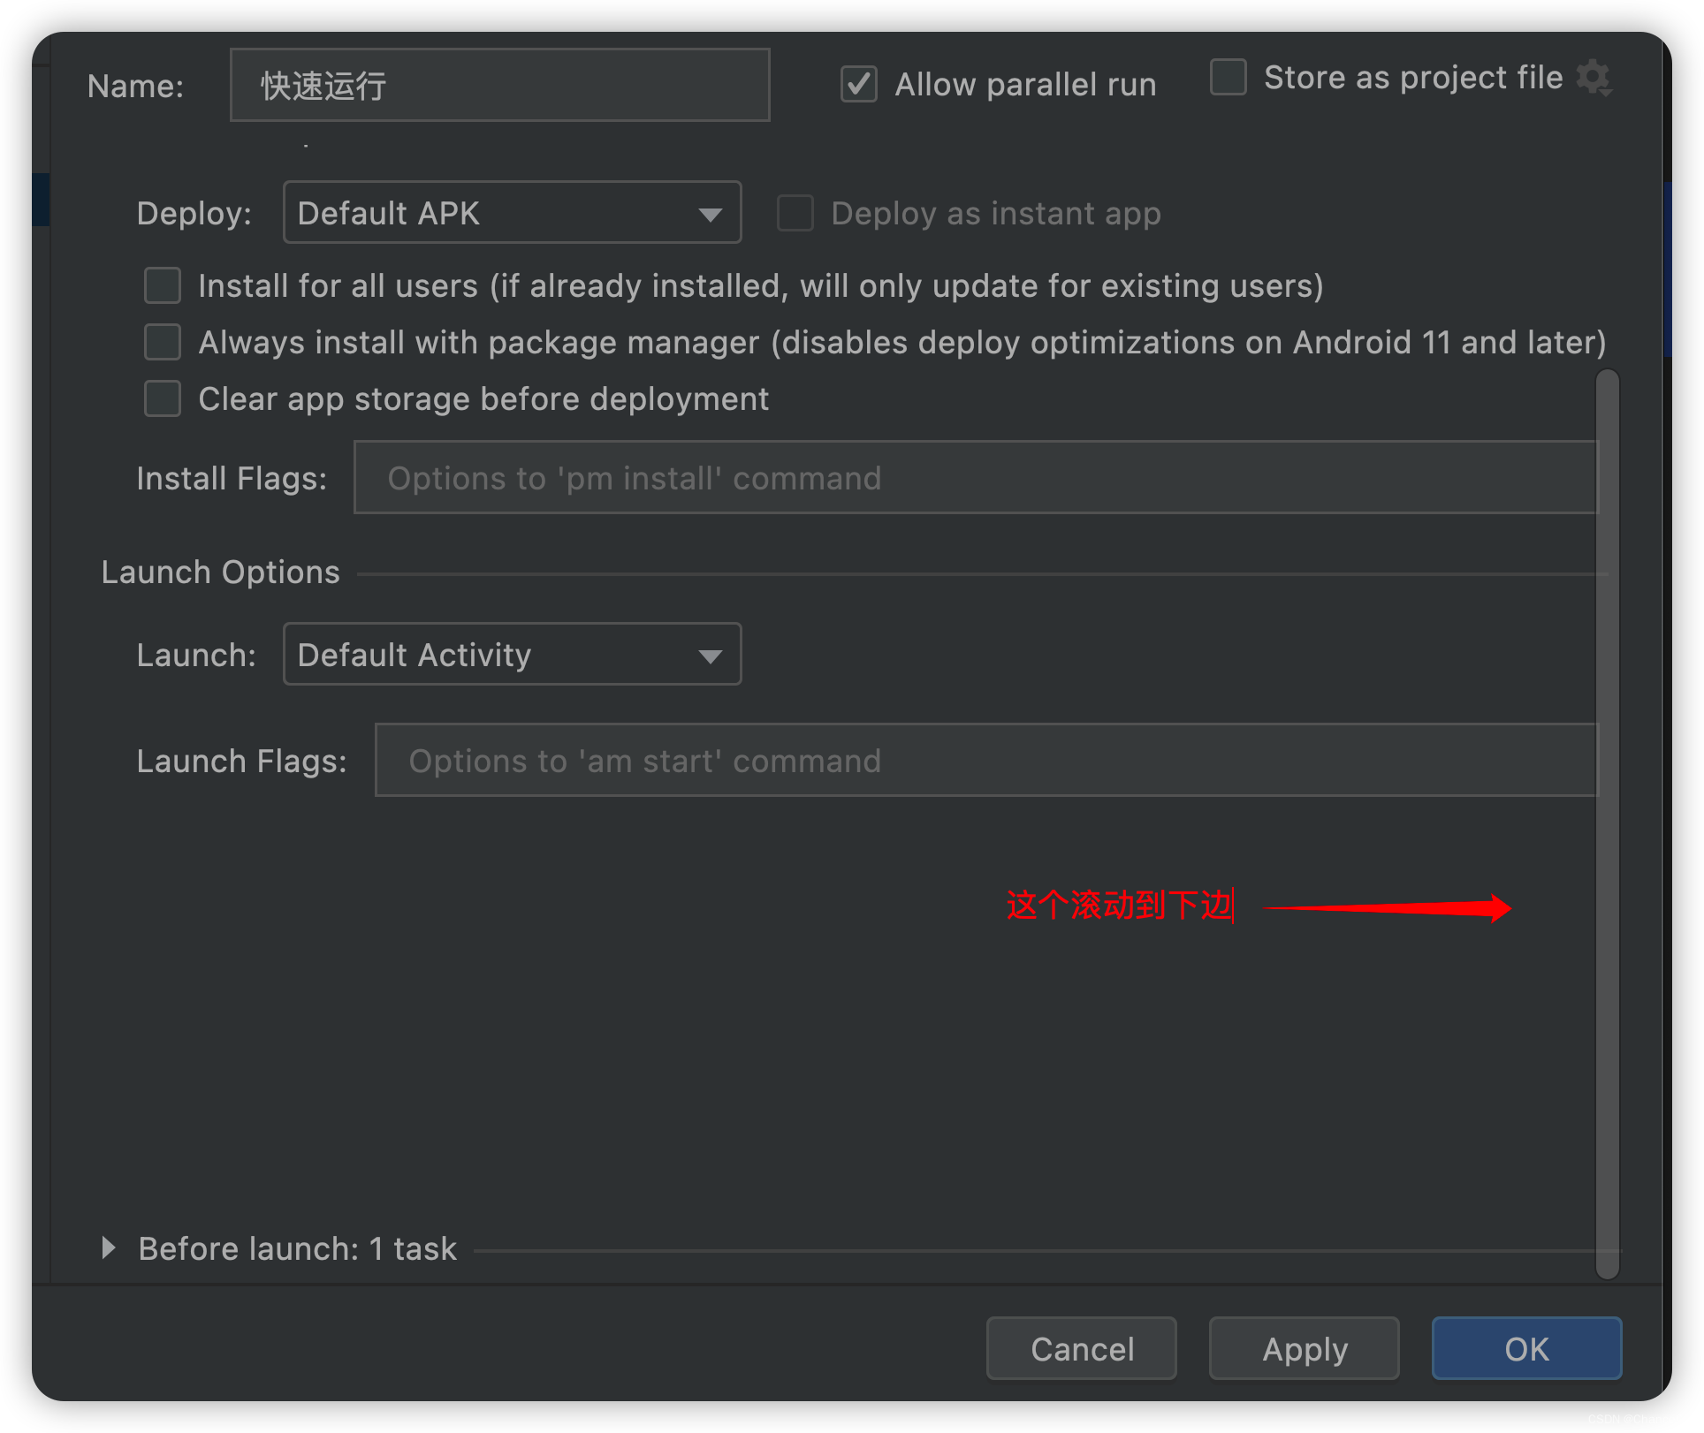Toggle Allow parallel run checkbox

coord(858,85)
